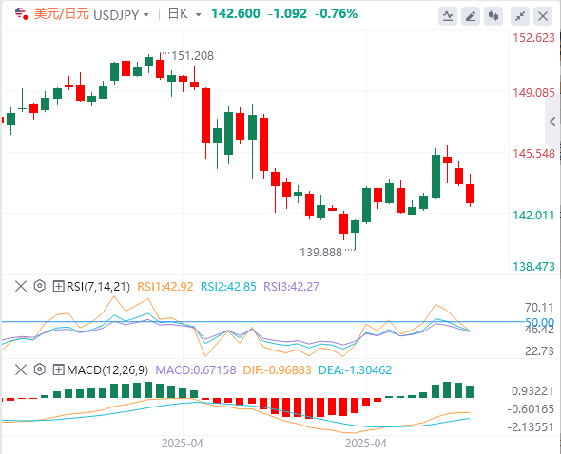Click the 152.623 price axis label

[x=533, y=38]
